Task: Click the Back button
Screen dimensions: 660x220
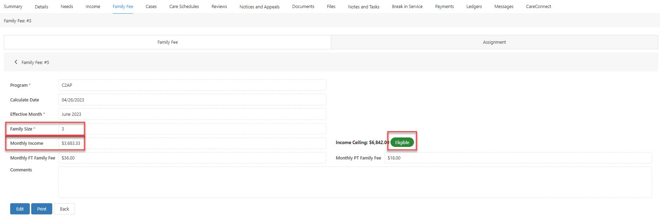Action: (x=64, y=209)
